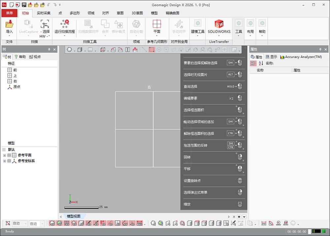This screenshot has height=236, width=330.
Task: Click the 模型视图 view tab
Action: coord(74,216)
